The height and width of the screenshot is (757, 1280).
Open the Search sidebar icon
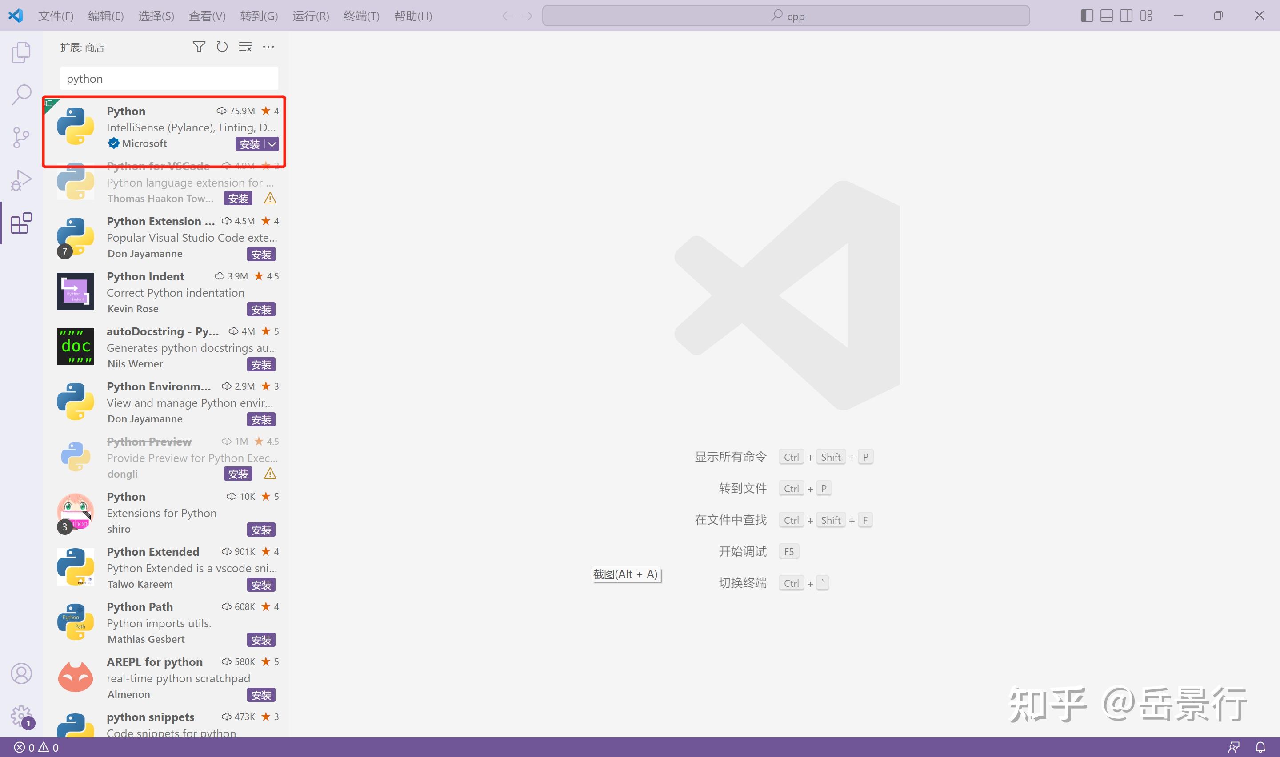click(21, 94)
